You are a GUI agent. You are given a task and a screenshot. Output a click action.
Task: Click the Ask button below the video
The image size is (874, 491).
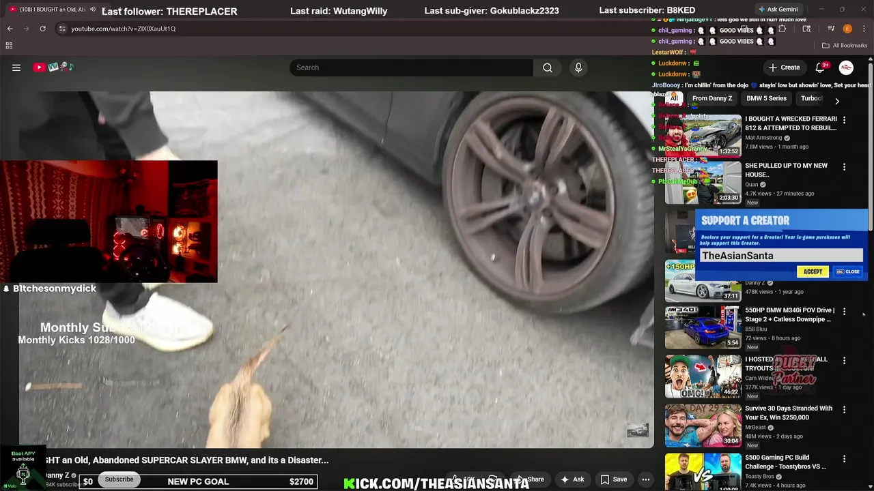click(572, 479)
